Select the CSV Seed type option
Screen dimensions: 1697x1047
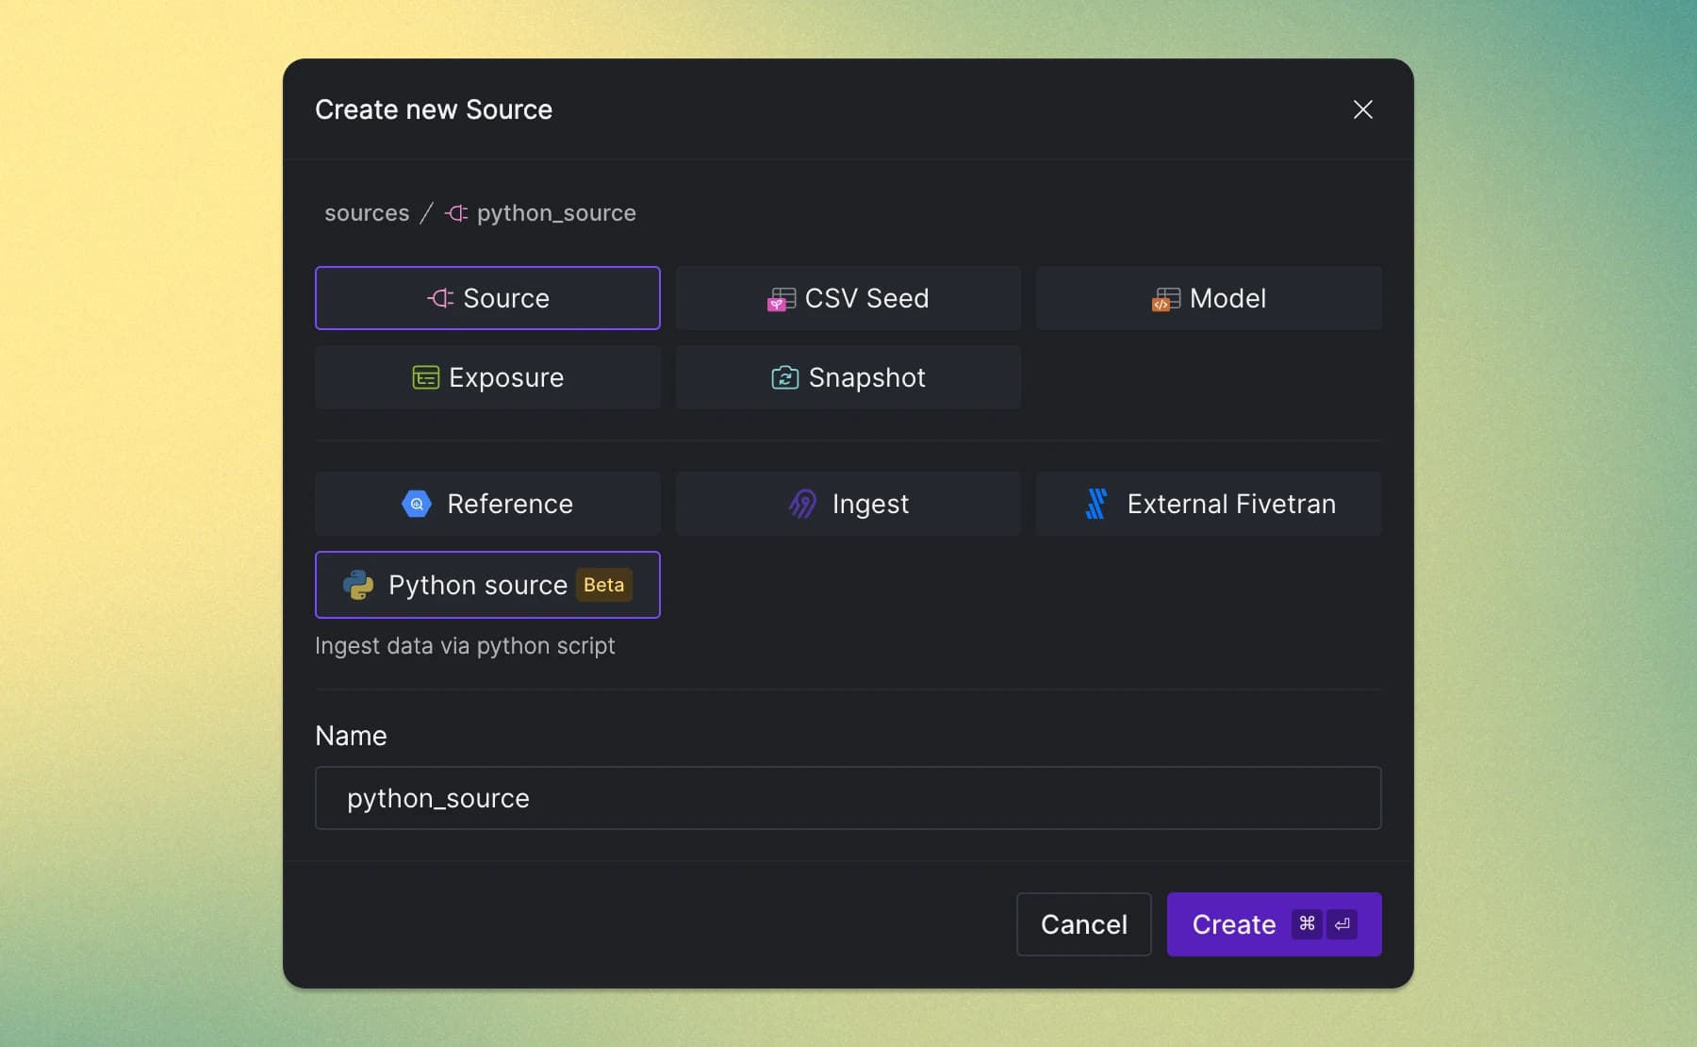coord(848,298)
